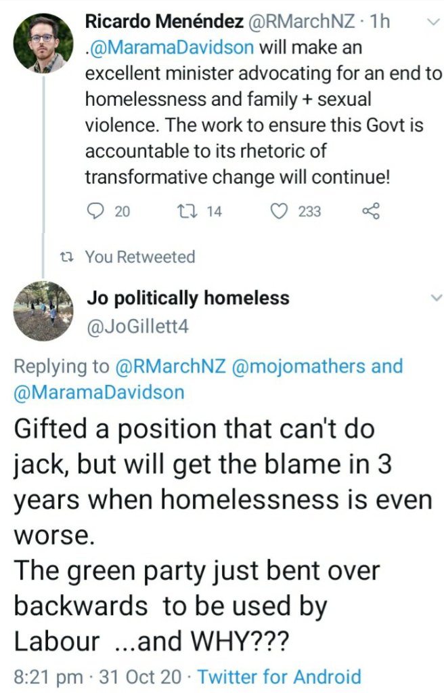Click the 8:21 pm · 31 Oct 20 timestamp
Image resolution: width=444 pixels, height=693 pixels.
coord(99,676)
